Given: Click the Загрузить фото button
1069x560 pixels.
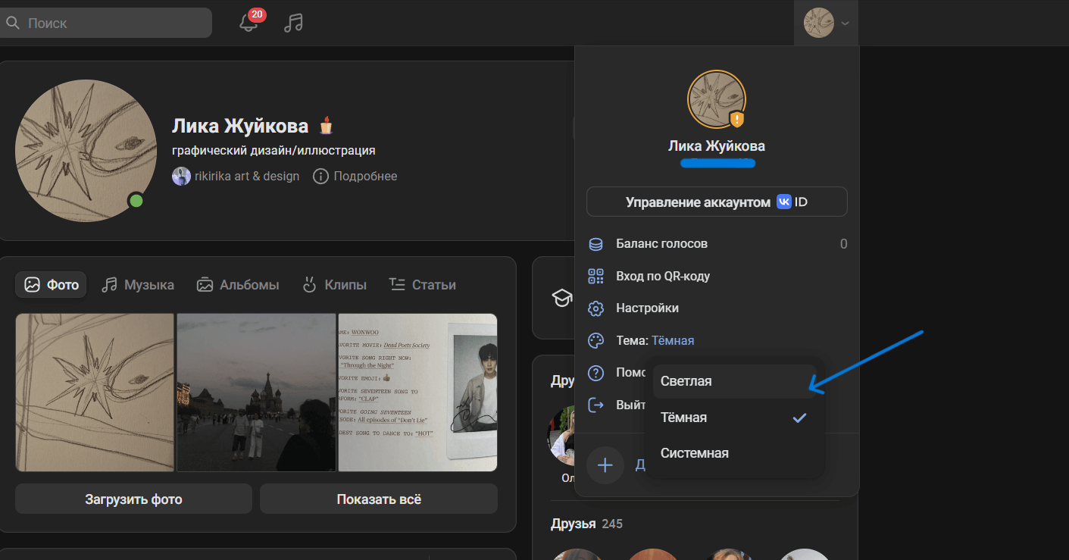Looking at the screenshot, I should click(x=133, y=499).
